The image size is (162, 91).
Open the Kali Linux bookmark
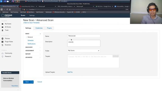pyautogui.click(x=5, y=12)
